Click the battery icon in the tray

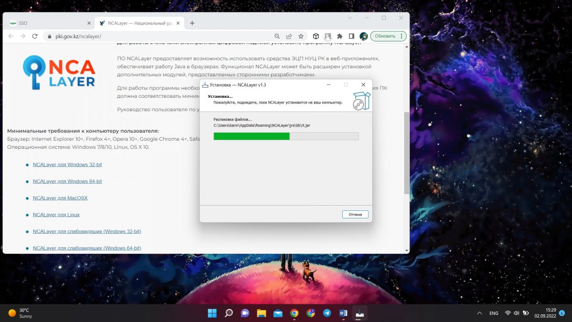pos(525,313)
